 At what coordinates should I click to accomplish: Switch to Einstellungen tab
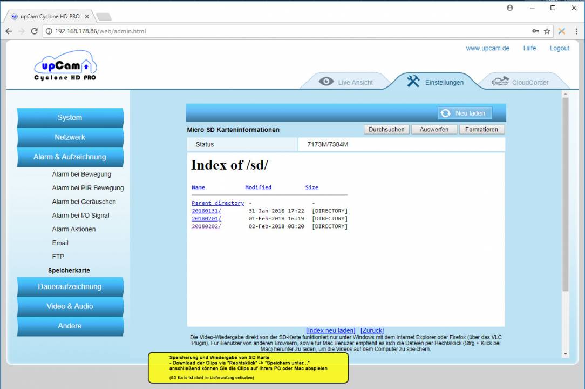435,82
